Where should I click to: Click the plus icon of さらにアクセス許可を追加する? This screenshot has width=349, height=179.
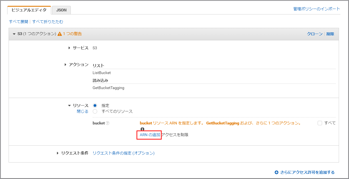click(277, 172)
